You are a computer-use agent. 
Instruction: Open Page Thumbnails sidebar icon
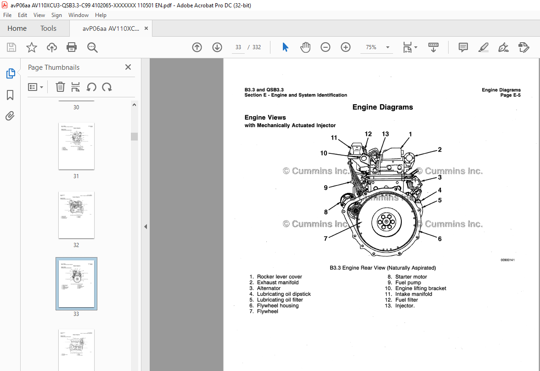[10, 73]
